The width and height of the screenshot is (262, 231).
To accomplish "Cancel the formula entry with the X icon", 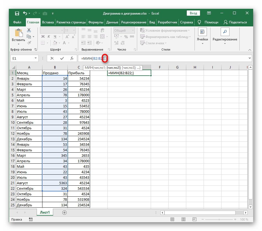I will point(52,58).
